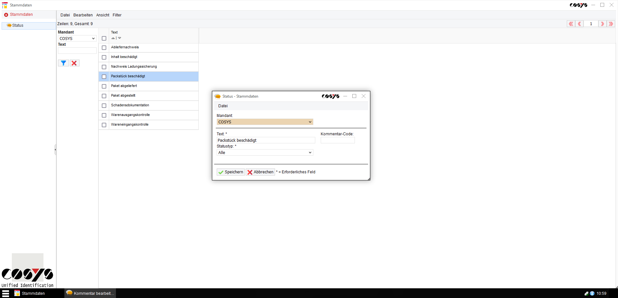Select the Warenausgangskontrolle row text

click(x=130, y=115)
